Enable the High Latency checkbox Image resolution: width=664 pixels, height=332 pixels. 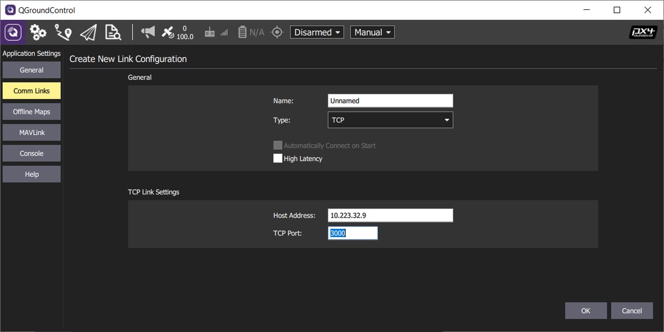pyautogui.click(x=278, y=158)
